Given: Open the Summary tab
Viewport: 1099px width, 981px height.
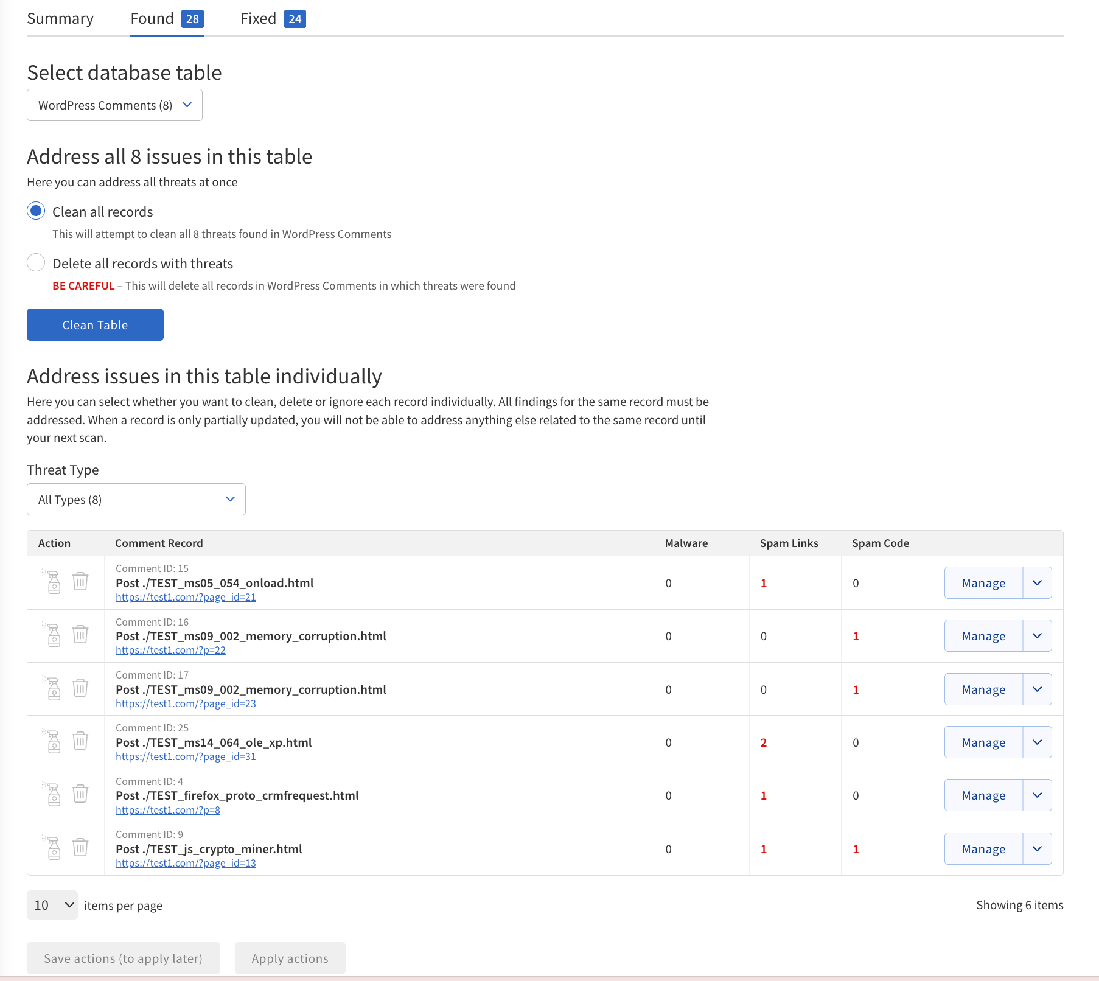Looking at the screenshot, I should (x=60, y=18).
